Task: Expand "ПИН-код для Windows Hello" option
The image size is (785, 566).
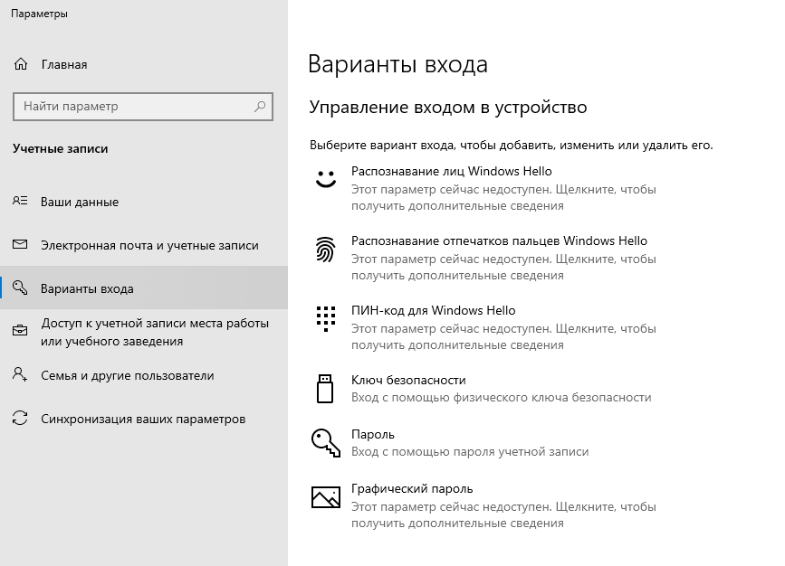Action: pos(483,327)
